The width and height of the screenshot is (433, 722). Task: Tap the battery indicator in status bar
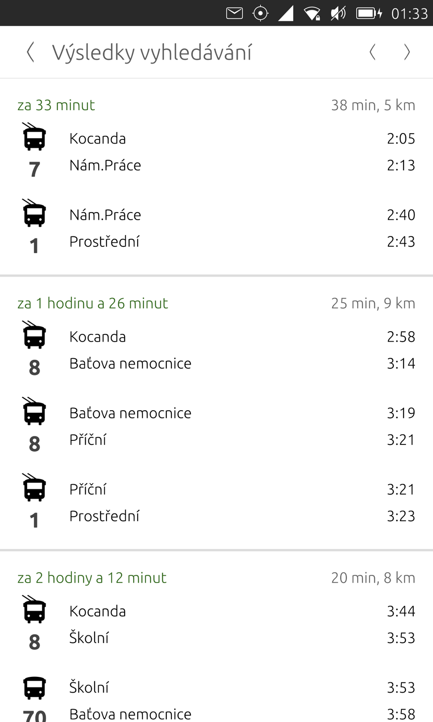pyautogui.click(x=369, y=14)
